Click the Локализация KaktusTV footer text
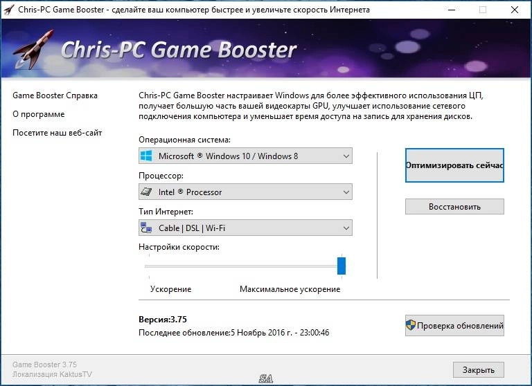532x386 pixels. pos(52,374)
